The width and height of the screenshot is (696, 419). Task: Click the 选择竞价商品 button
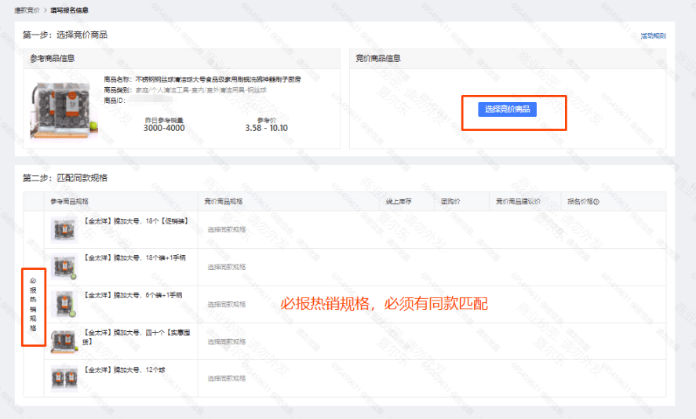507,110
